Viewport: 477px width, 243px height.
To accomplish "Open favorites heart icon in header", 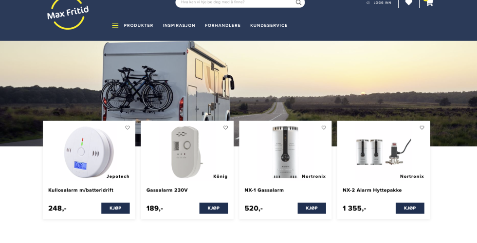I will point(409,2).
